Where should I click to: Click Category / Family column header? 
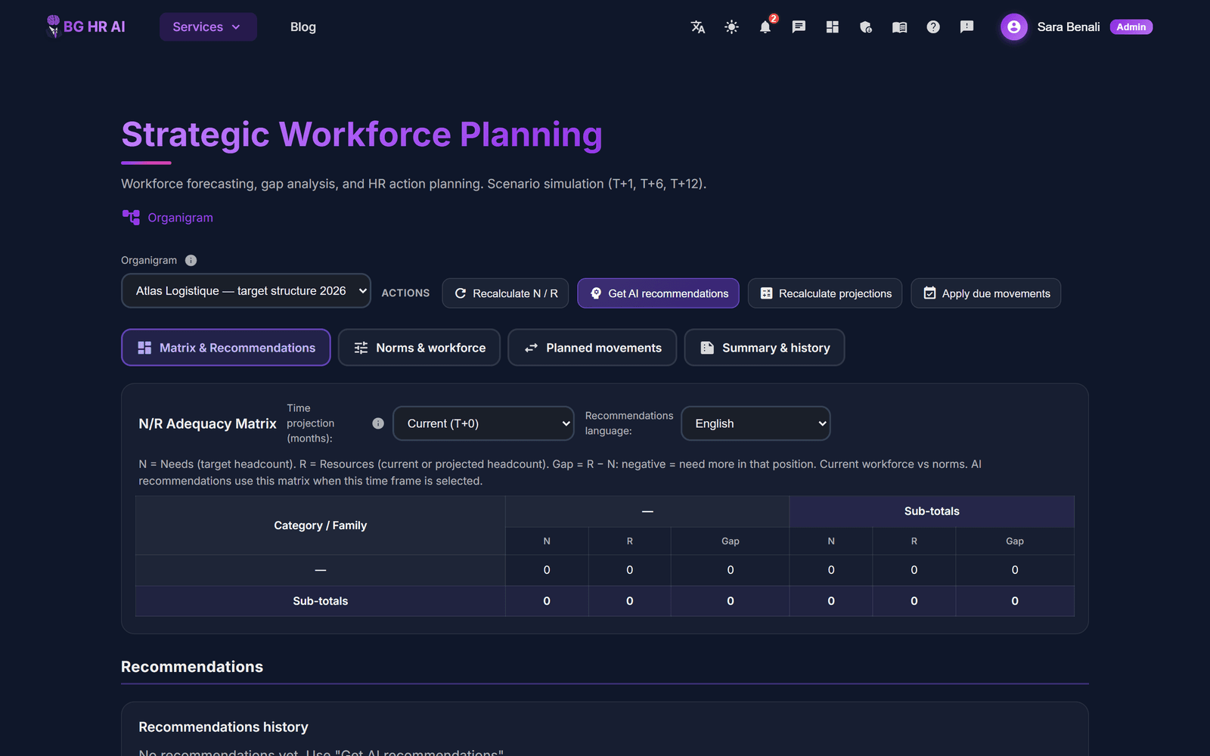coord(321,525)
